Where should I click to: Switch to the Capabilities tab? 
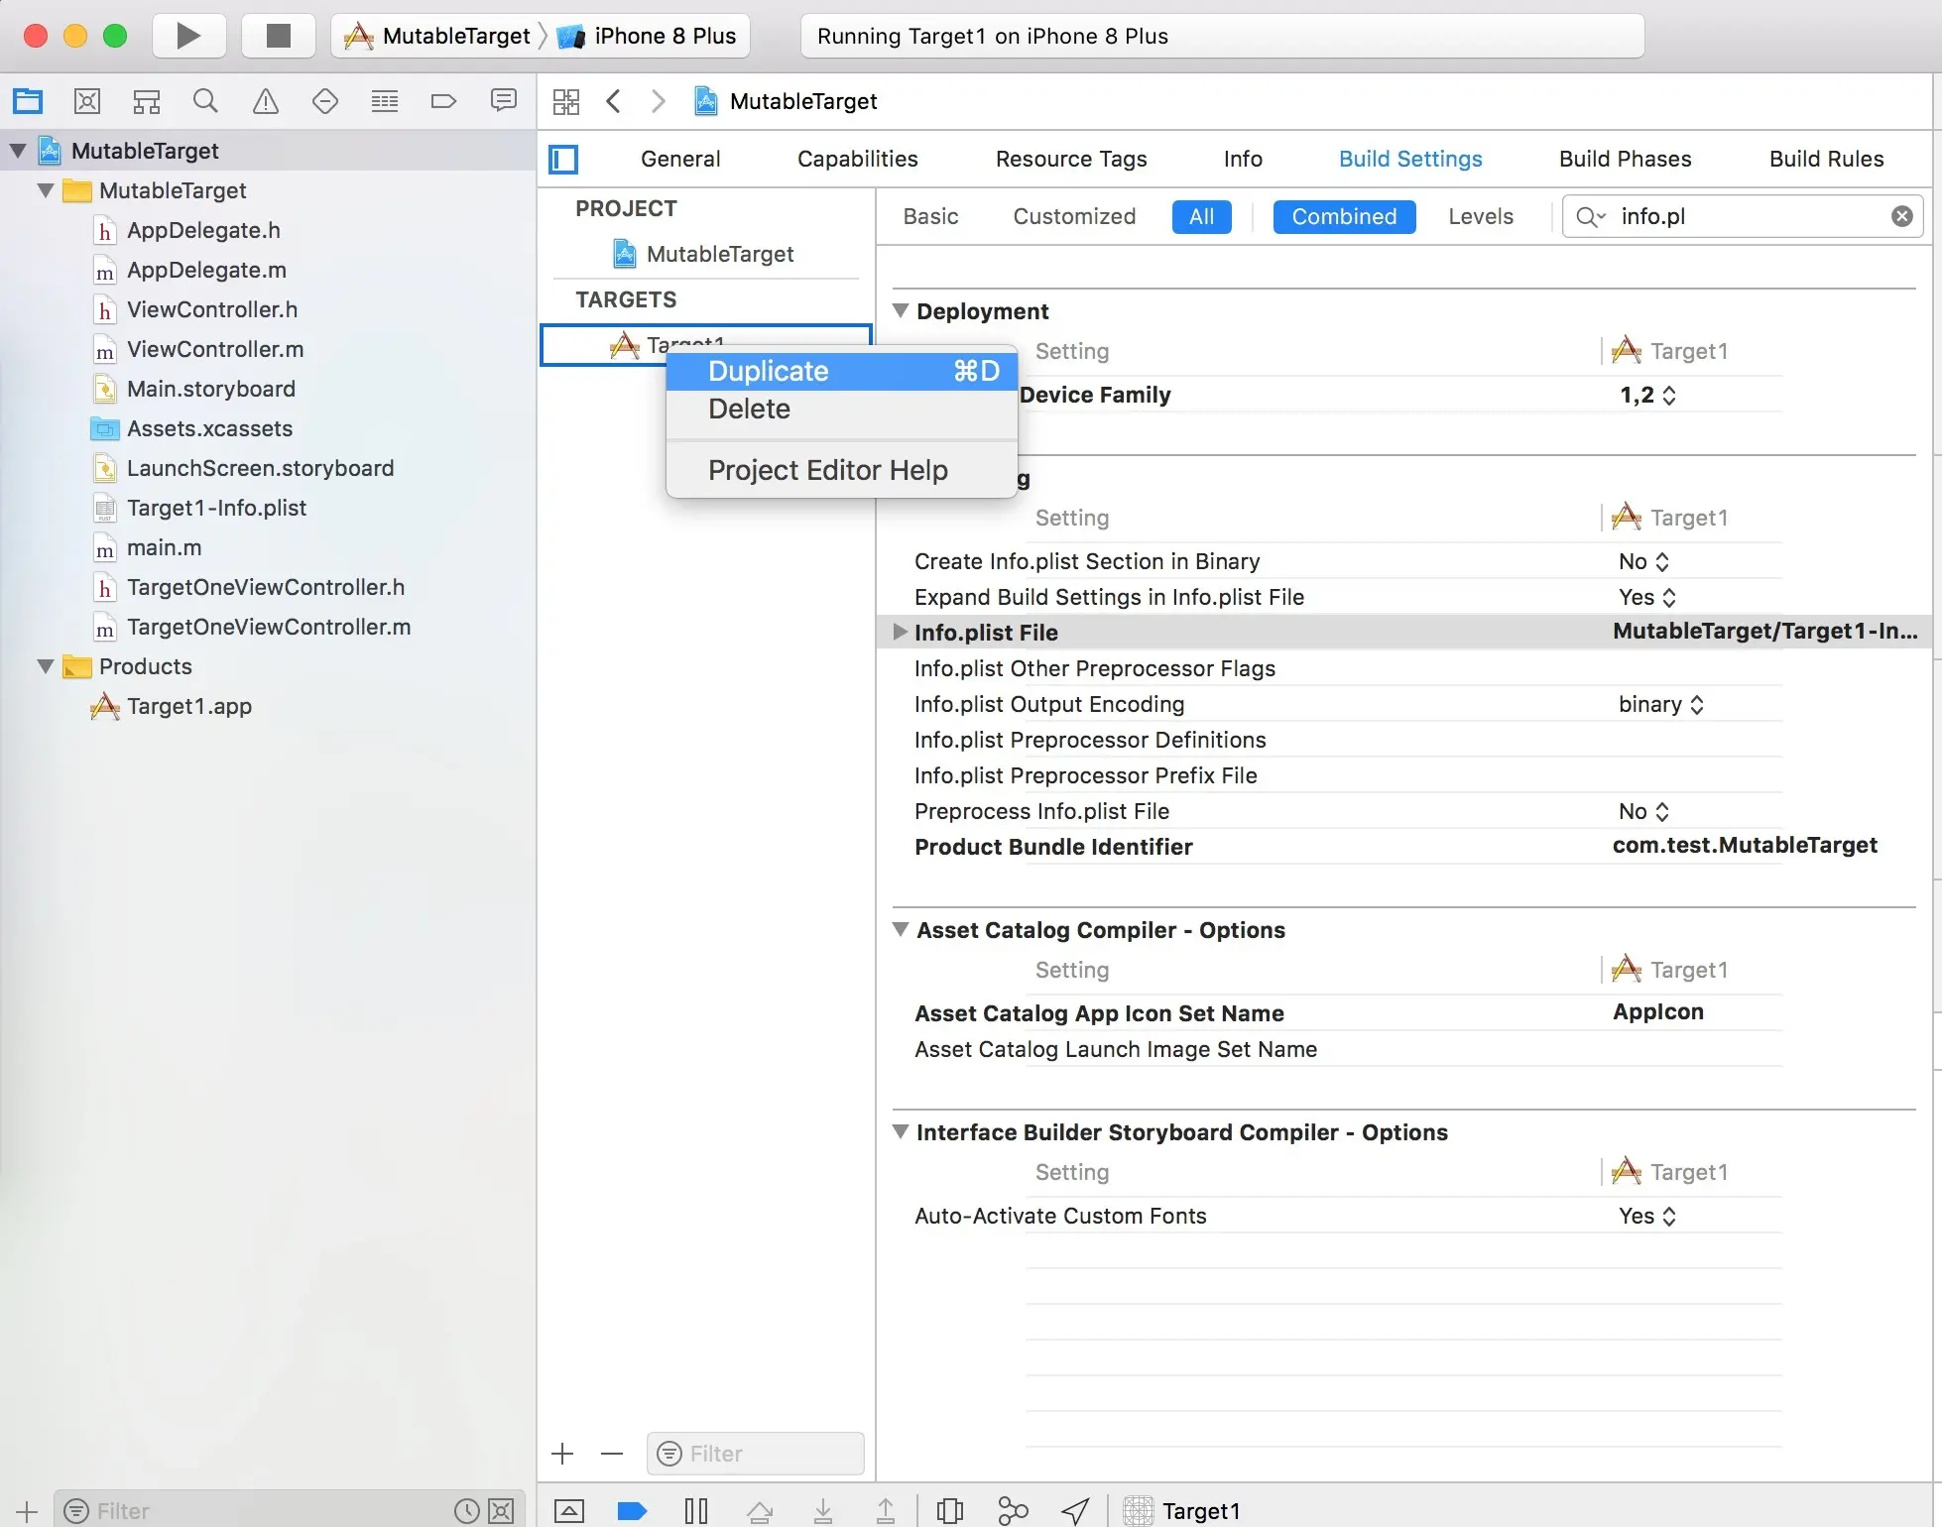tap(857, 159)
